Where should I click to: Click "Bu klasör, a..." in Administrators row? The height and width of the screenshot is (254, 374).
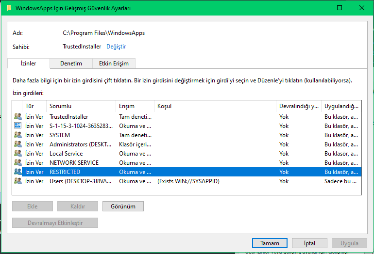click(x=341, y=144)
